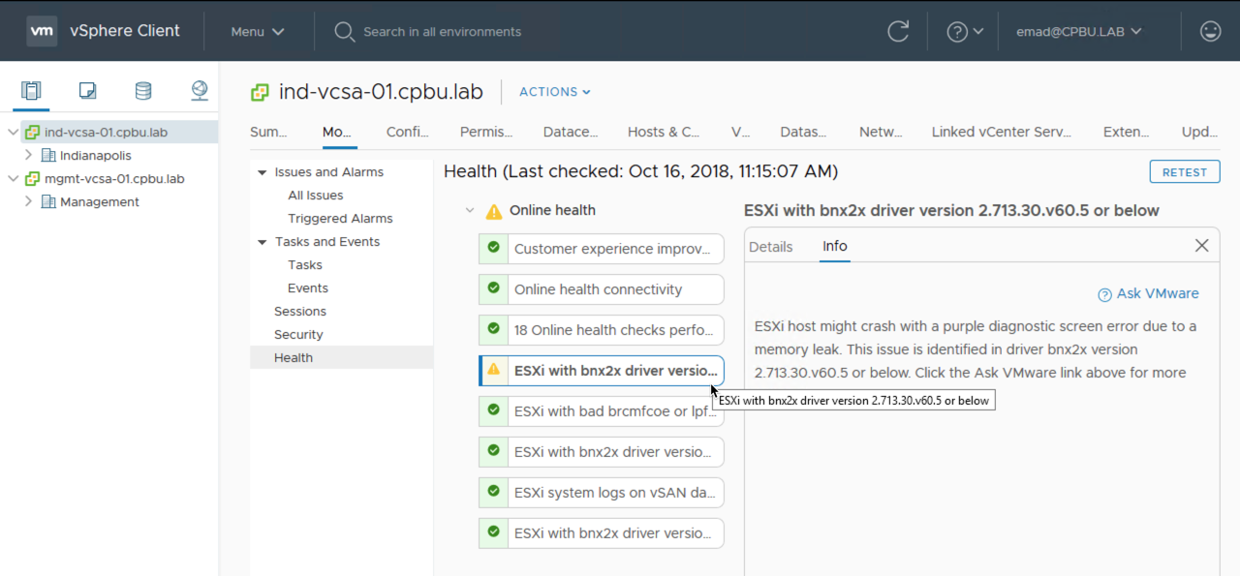Collapse ind-vcsa-01.cpbu.lab tree node
1240x576 pixels.
(13, 132)
